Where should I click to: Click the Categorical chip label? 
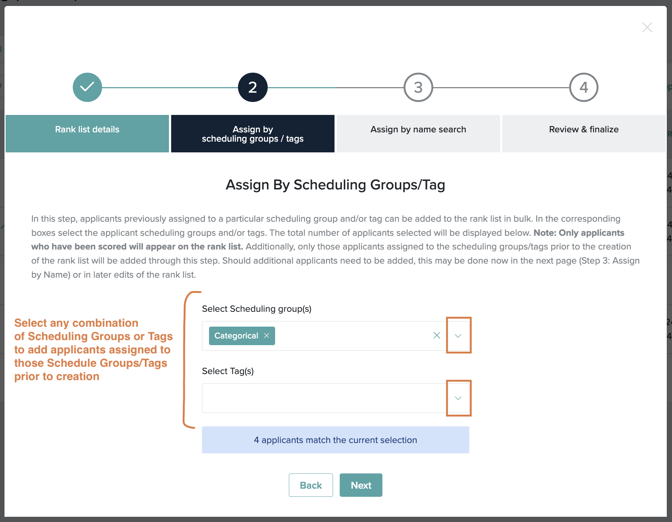(236, 336)
